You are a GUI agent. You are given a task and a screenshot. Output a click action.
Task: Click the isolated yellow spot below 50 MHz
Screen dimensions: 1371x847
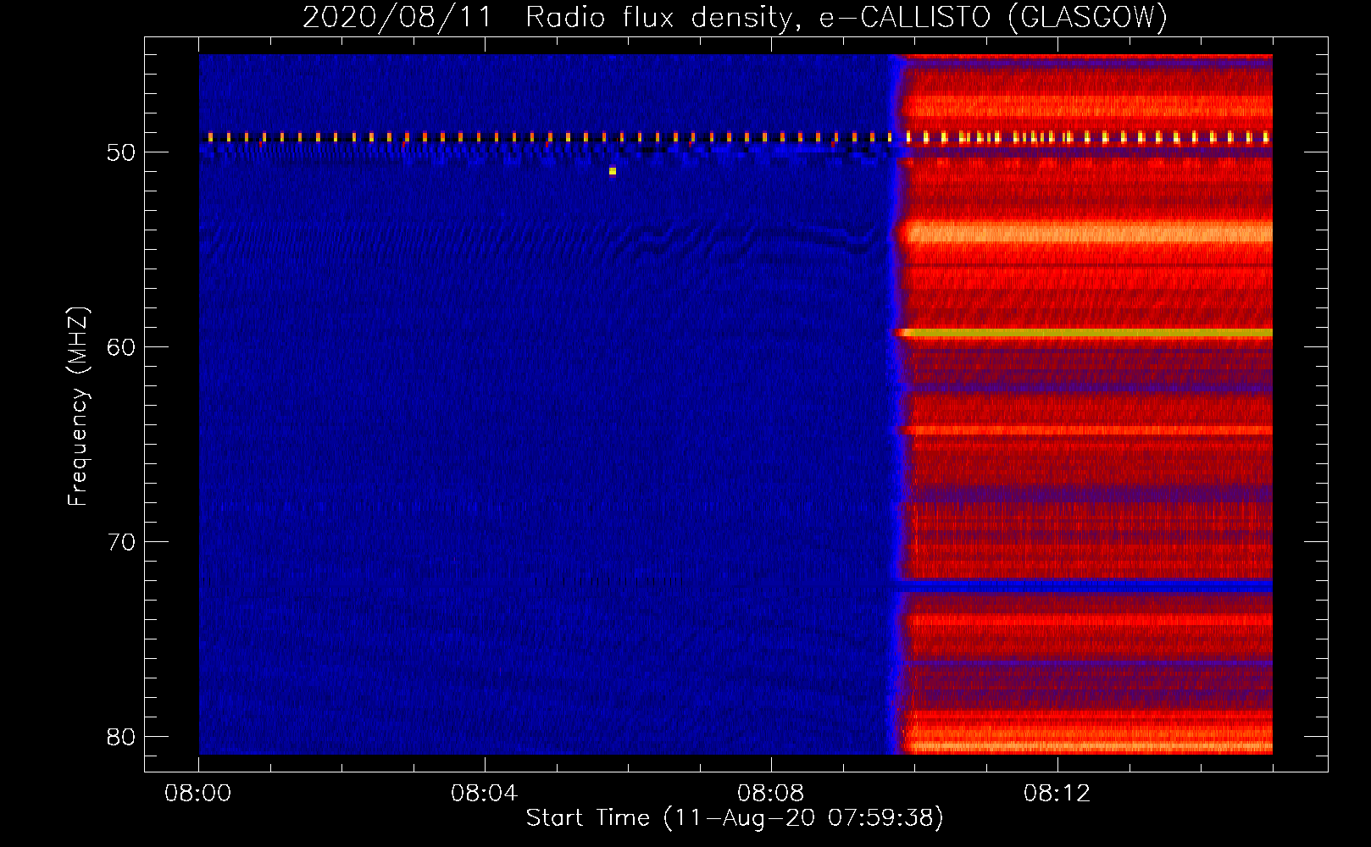click(613, 171)
